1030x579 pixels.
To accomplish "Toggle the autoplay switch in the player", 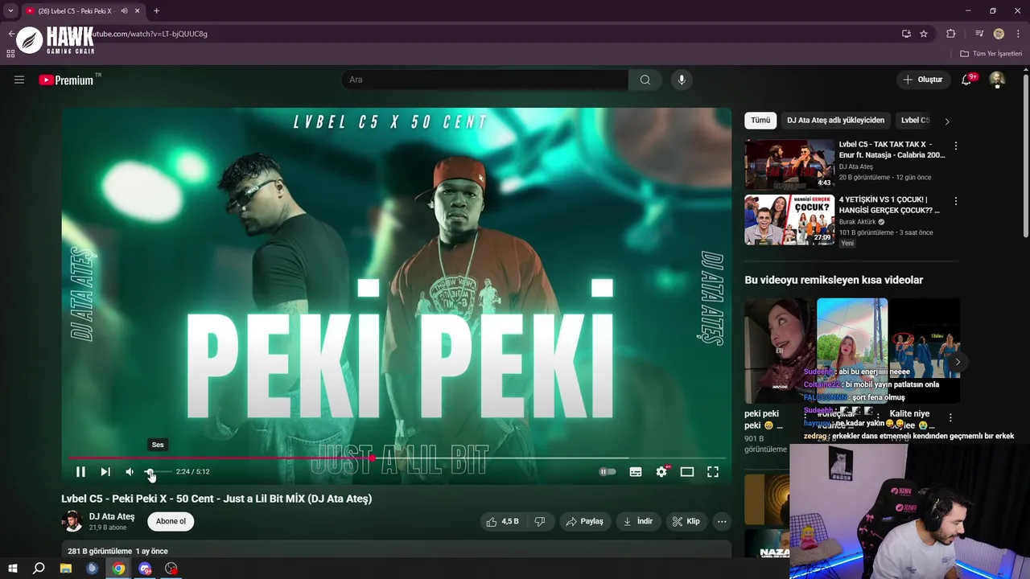I will (608, 472).
